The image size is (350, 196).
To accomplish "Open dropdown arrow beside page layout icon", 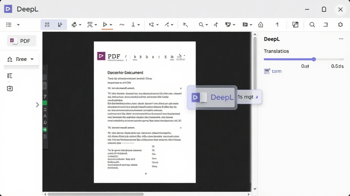I will 96,25.
